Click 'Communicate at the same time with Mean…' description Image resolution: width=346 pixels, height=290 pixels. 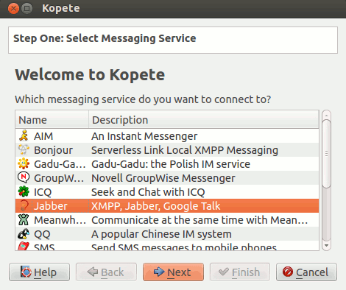pyautogui.click(x=200, y=220)
